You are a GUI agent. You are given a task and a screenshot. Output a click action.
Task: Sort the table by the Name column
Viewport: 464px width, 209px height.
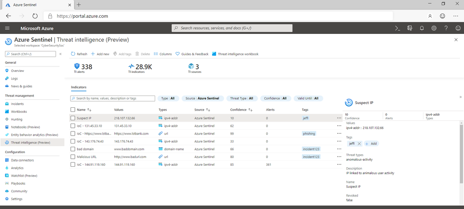coord(84,110)
